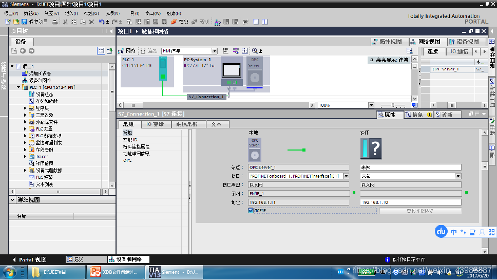Viewport: 497px width, 280px height.
Task: Click the Baidu input method du icon
Action: (x=441, y=232)
